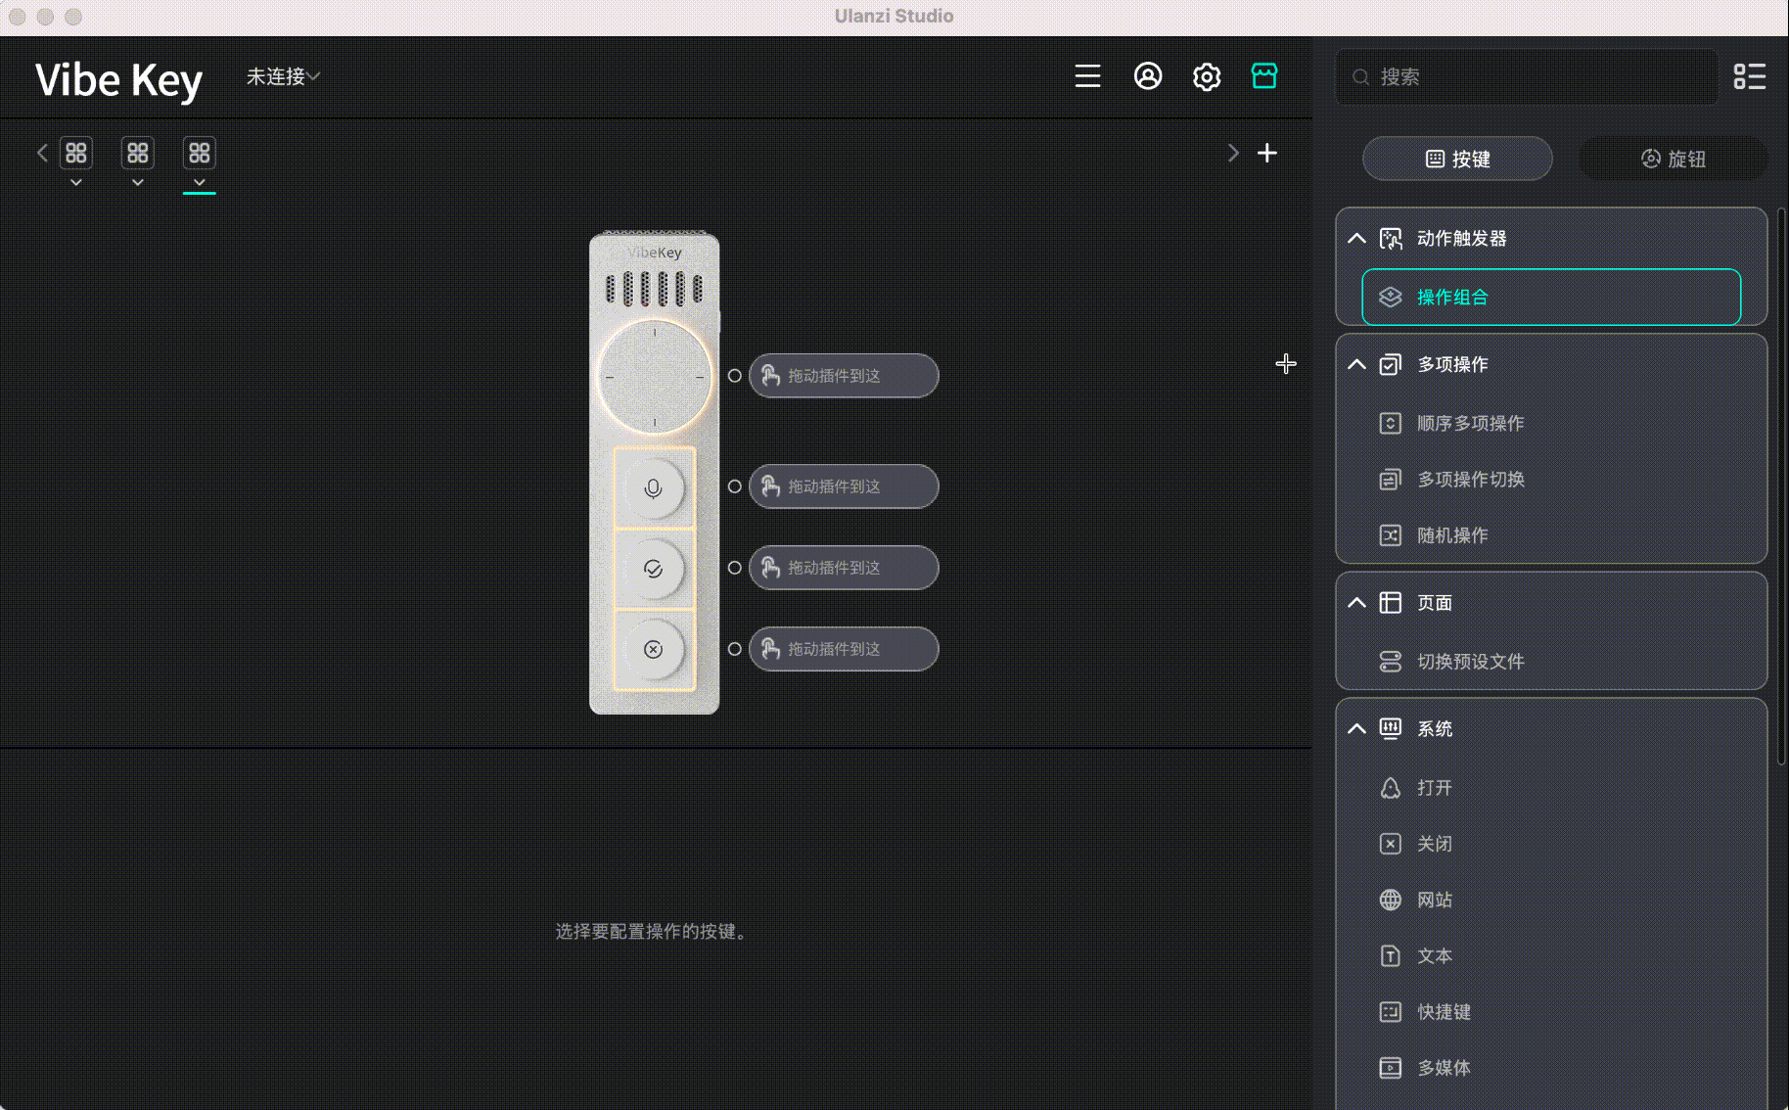This screenshot has height=1110, width=1789.
Task: Select 顺序多项操作 action
Action: 1551,423
